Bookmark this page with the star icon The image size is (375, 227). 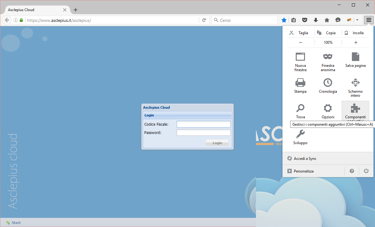[284, 20]
